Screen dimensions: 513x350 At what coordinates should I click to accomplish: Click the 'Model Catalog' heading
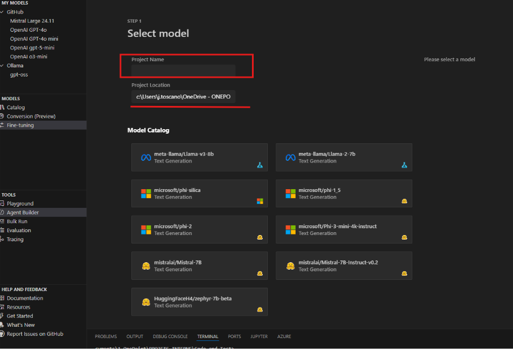coord(148,130)
